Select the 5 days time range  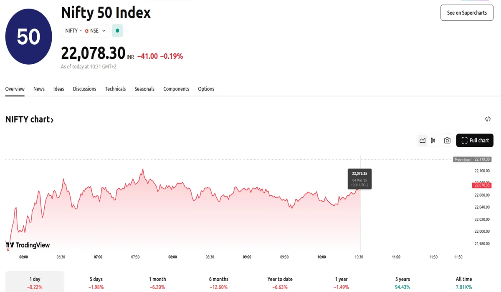point(96,282)
